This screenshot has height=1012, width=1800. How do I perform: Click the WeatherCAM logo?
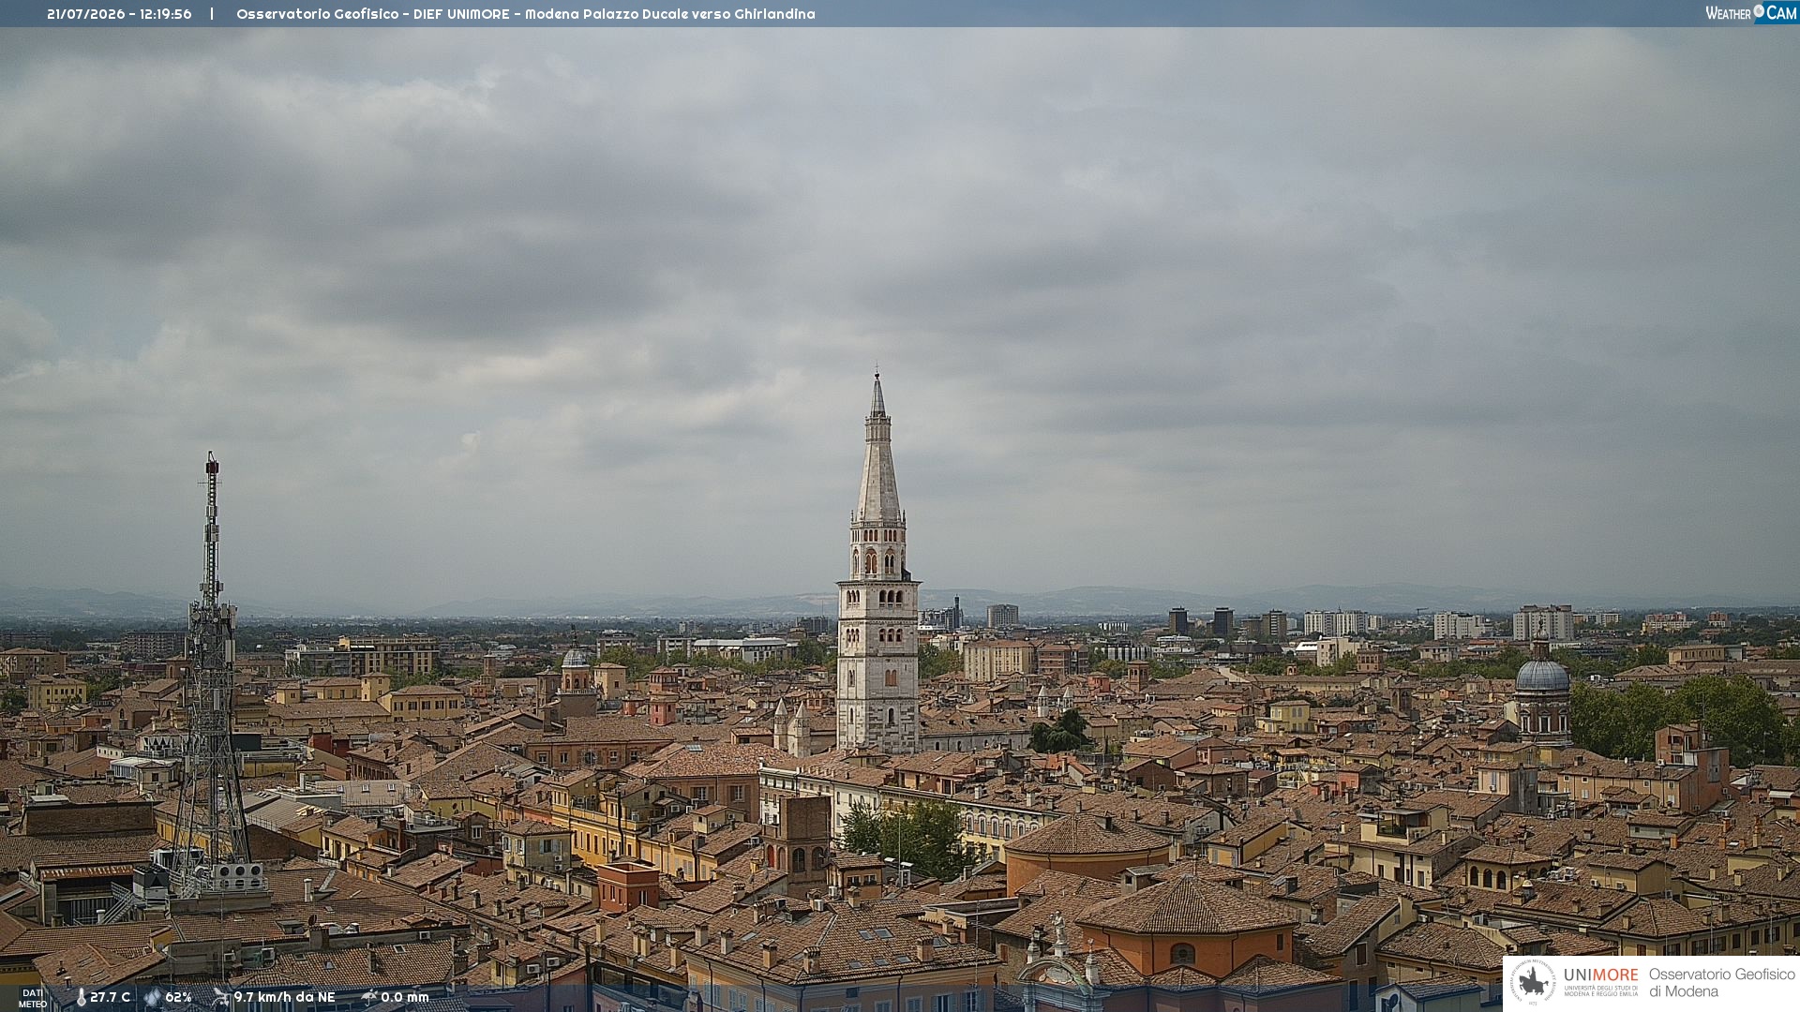pyautogui.click(x=1751, y=13)
